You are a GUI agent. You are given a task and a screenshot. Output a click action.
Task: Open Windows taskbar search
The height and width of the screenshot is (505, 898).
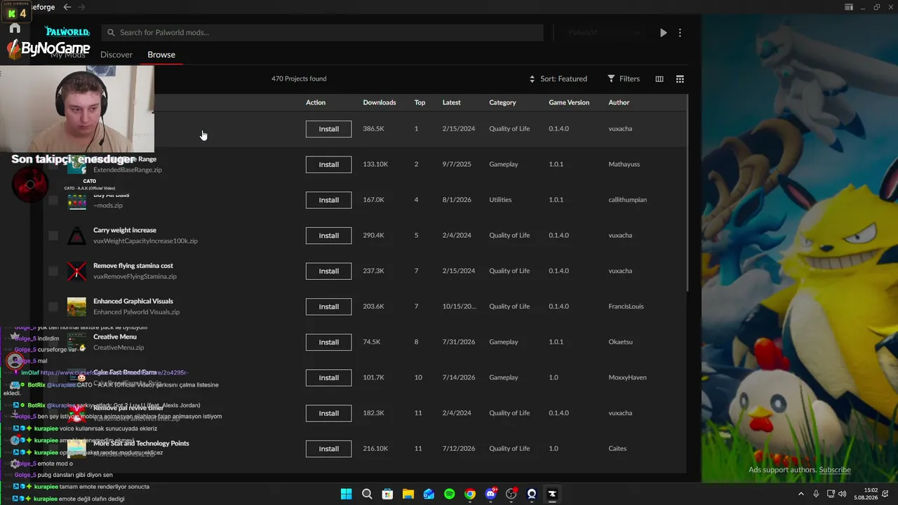(367, 494)
